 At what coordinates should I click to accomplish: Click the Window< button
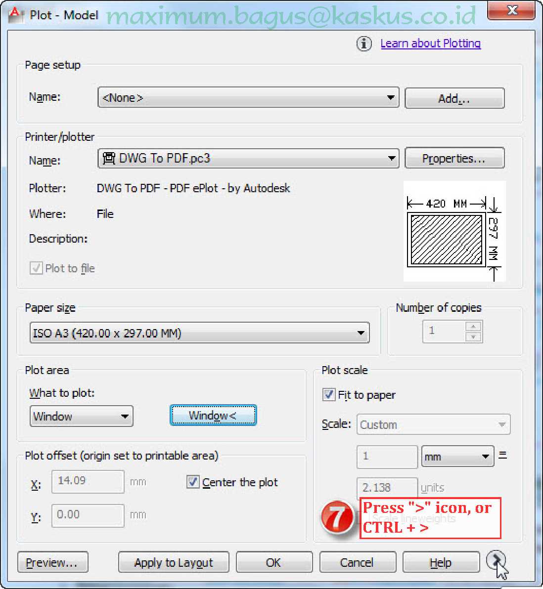[x=213, y=416]
